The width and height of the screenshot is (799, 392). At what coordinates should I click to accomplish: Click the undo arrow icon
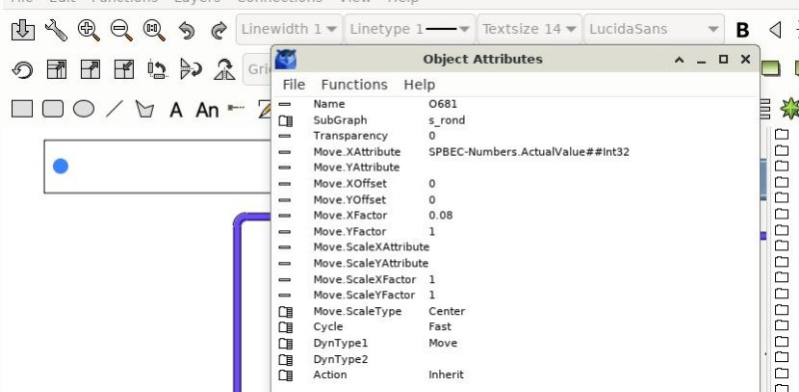pyautogui.click(x=187, y=31)
